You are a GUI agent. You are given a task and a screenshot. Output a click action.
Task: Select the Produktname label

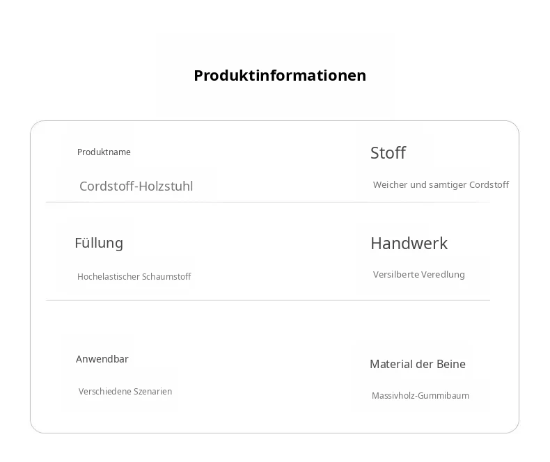[104, 152]
